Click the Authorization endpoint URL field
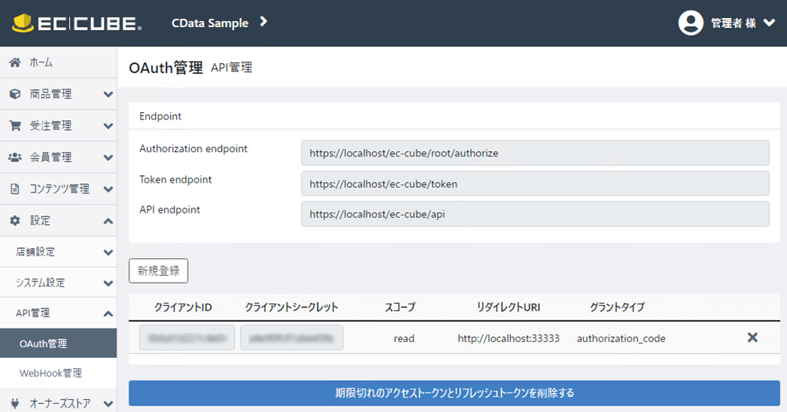The width and height of the screenshot is (787, 412). [535, 153]
